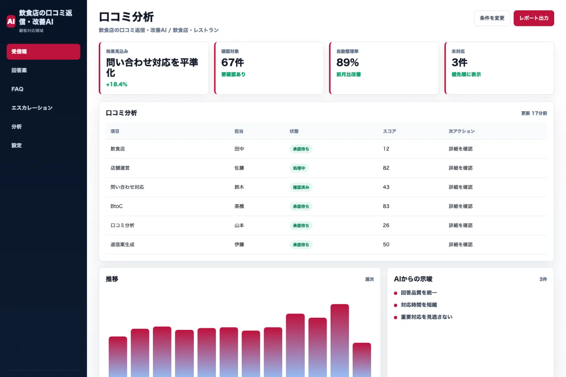The height and width of the screenshot is (377, 566).
Task: Open the FAQ sidebar section
Action: point(43,89)
